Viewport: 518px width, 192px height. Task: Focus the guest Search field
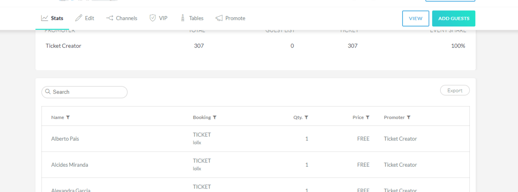88,92
